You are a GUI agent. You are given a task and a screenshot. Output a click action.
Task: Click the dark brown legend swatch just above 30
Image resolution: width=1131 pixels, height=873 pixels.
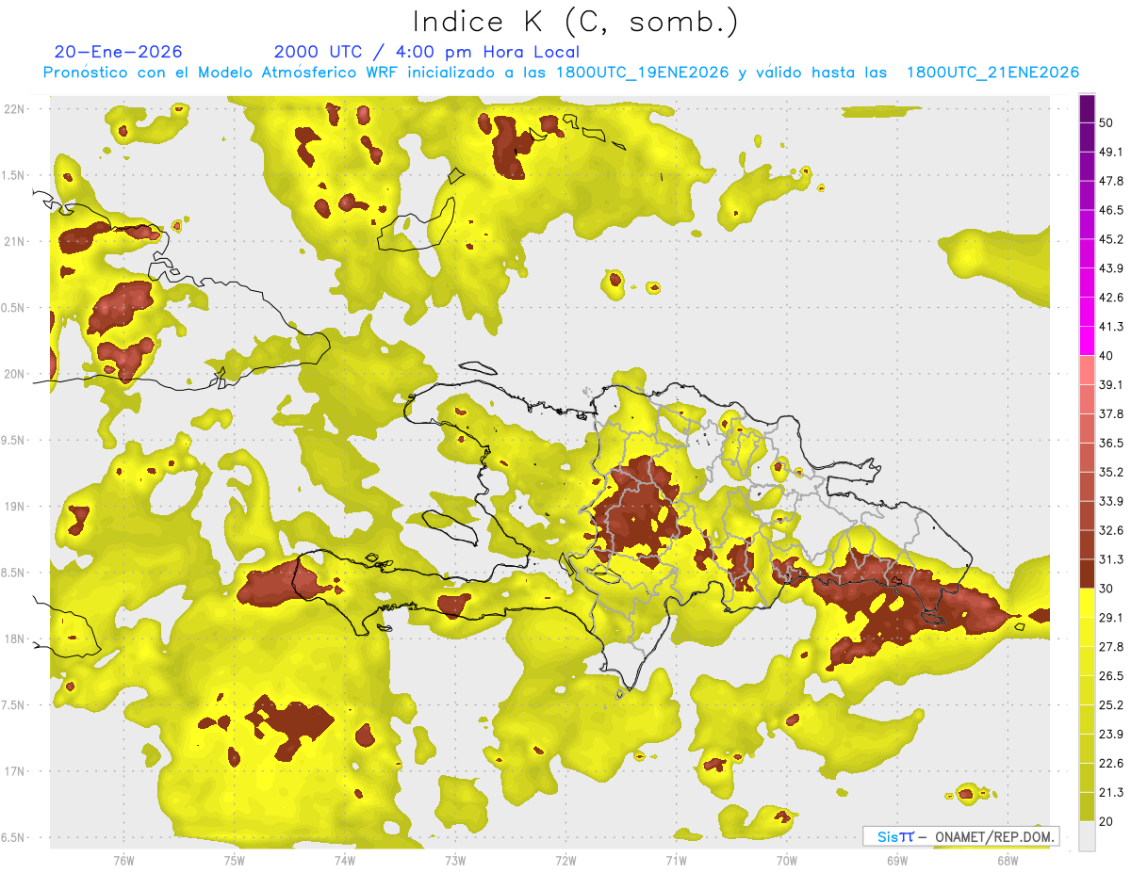click(1087, 574)
